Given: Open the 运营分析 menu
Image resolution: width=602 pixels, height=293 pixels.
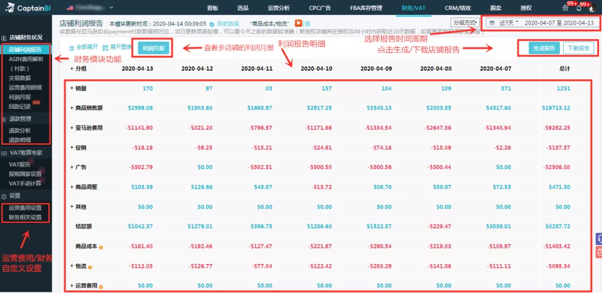Looking at the screenshot, I should tap(278, 8).
